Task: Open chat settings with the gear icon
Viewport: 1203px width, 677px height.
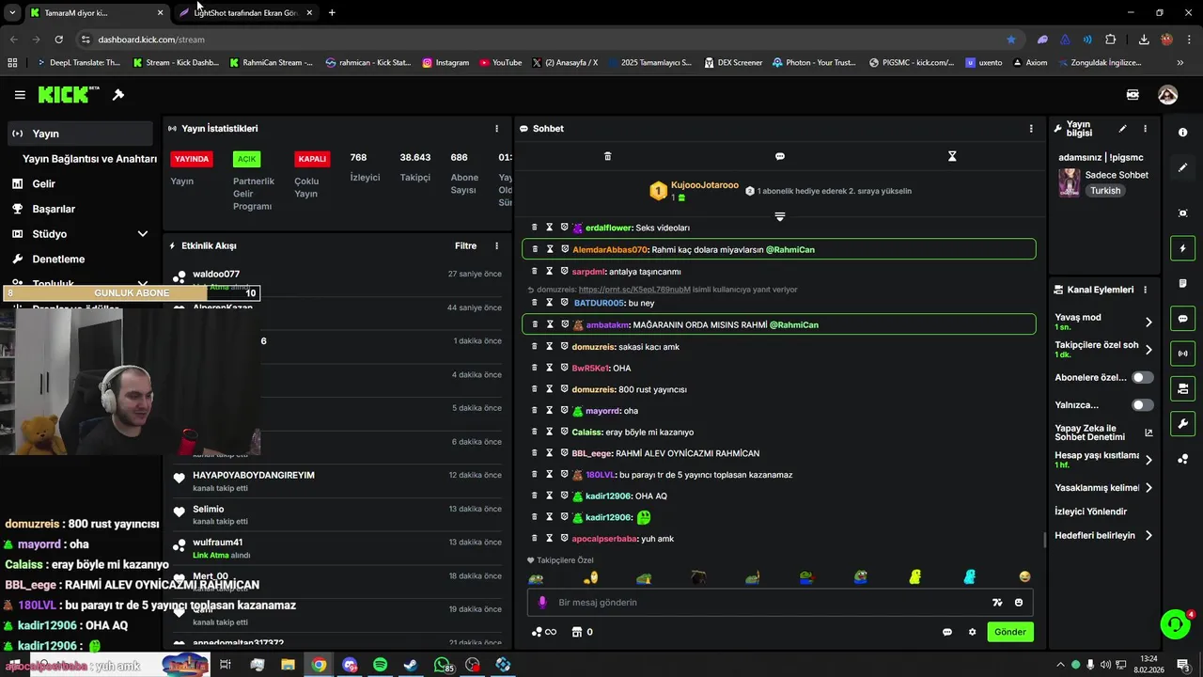Action: (972, 632)
